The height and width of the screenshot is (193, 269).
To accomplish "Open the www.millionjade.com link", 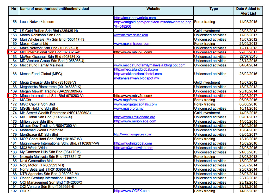I will click(x=135, y=121).
